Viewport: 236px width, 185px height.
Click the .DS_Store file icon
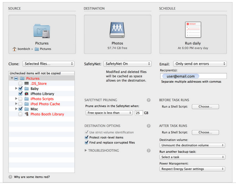tap(26, 83)
